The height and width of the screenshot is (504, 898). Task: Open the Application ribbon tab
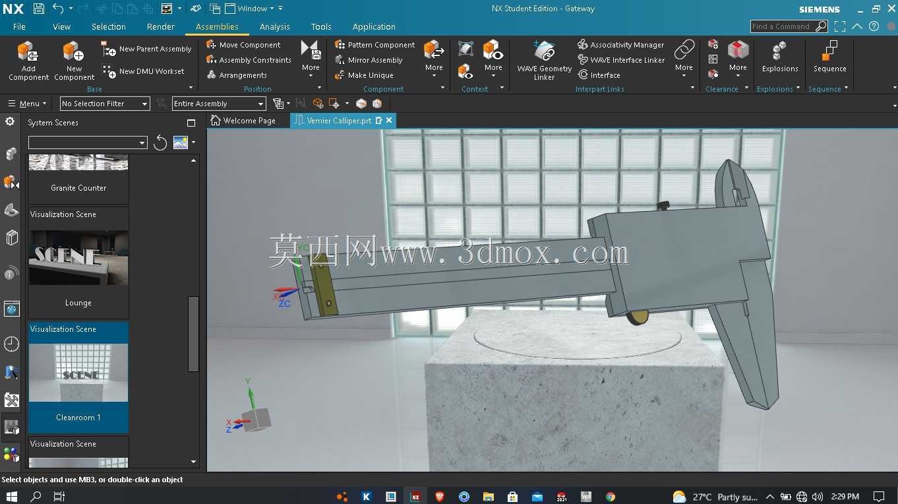374,26
